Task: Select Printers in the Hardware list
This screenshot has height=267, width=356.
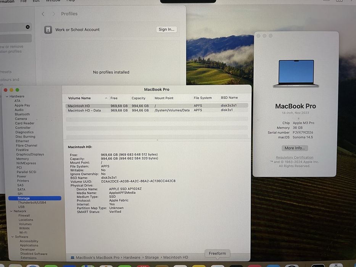Action: point(23,181)
